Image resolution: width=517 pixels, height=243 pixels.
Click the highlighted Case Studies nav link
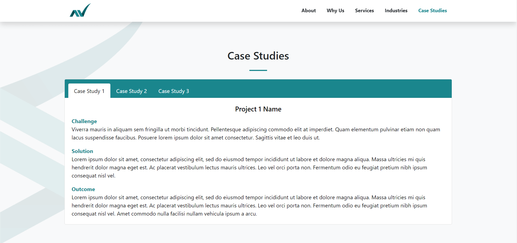pyautogui.click(x=432, y=11)
